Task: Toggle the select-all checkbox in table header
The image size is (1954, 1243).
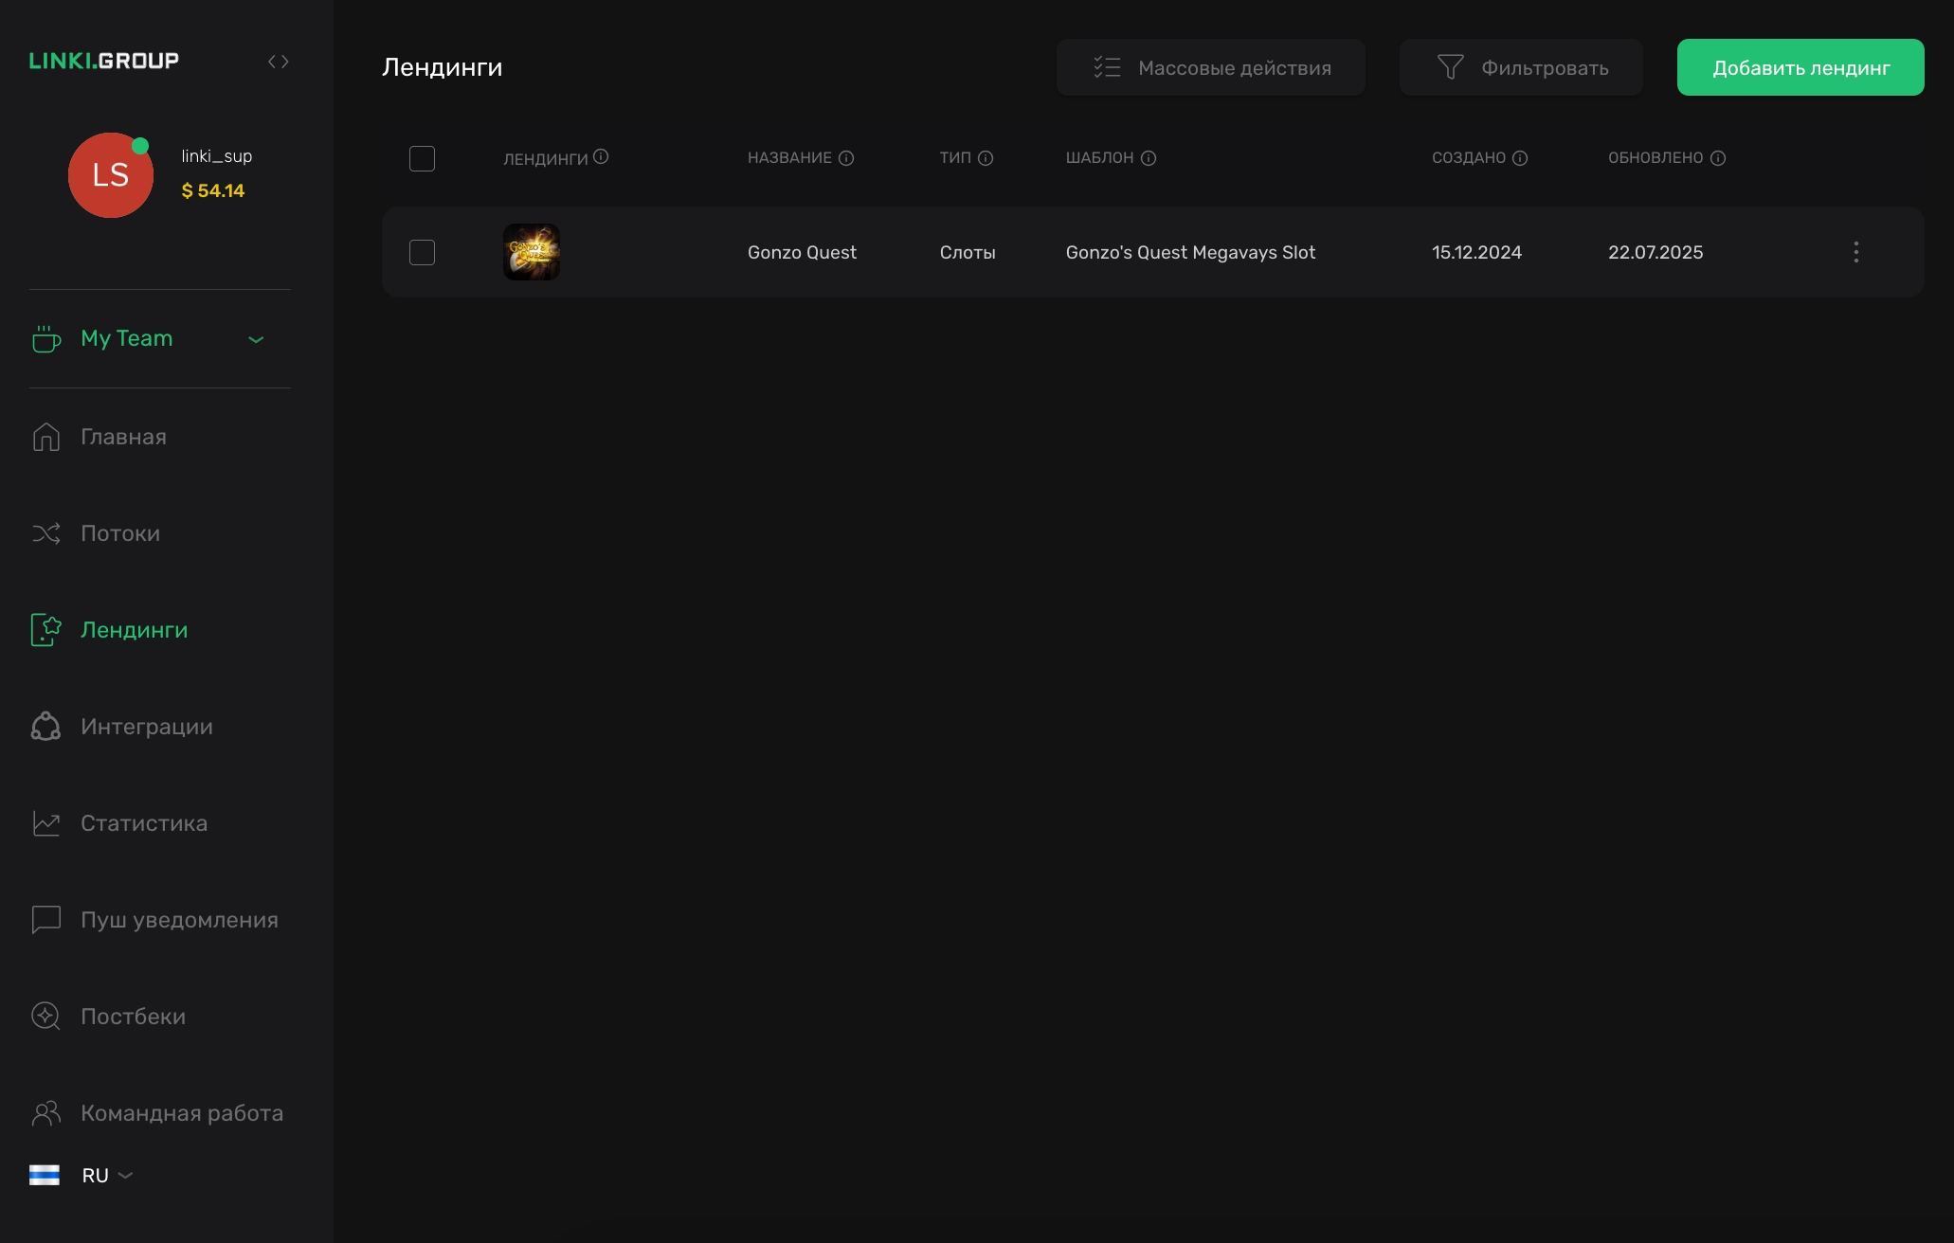Action: point(422,158)
